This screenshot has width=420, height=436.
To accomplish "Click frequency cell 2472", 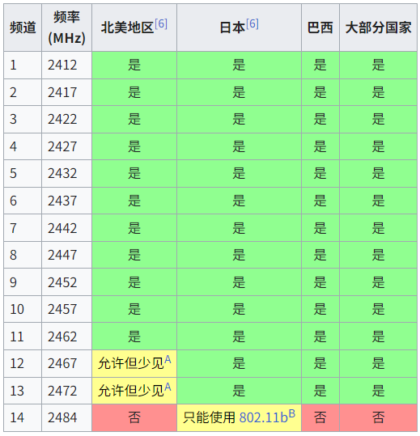I will pyautogui.click(x=66, y=391).
